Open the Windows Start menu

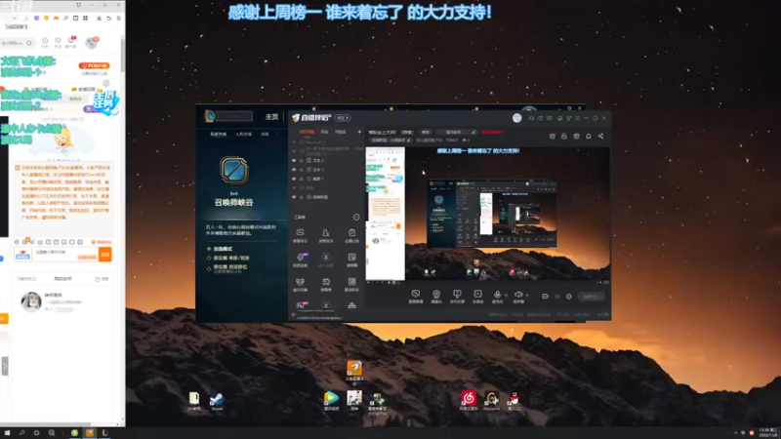point(7,433)
